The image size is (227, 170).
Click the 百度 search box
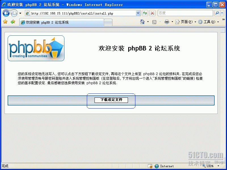pyautogui.click(x=185, y=13)
